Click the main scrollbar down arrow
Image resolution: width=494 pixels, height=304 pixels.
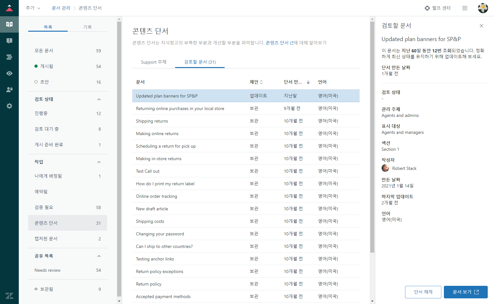point(372,301)
